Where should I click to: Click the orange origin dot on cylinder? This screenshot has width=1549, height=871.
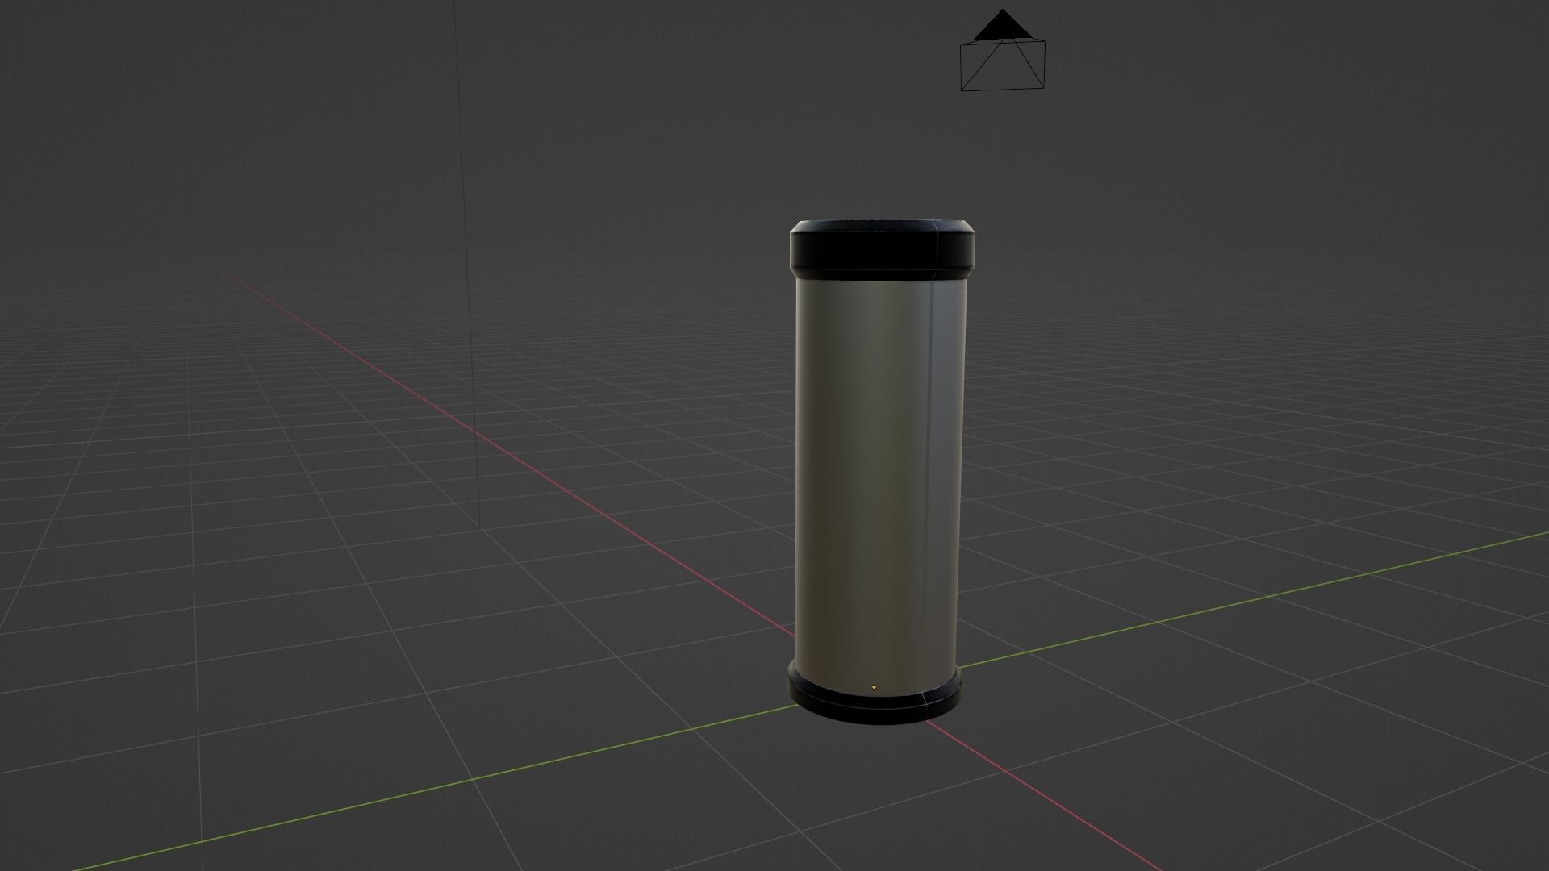click(x=874, y=687)
